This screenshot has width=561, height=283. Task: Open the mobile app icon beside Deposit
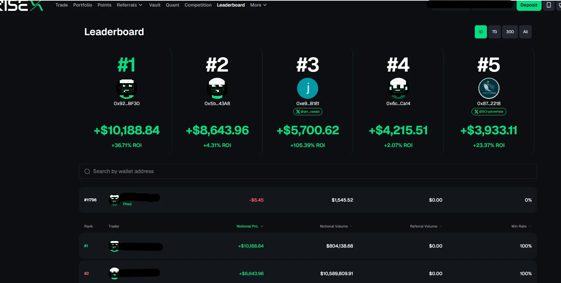548,5
